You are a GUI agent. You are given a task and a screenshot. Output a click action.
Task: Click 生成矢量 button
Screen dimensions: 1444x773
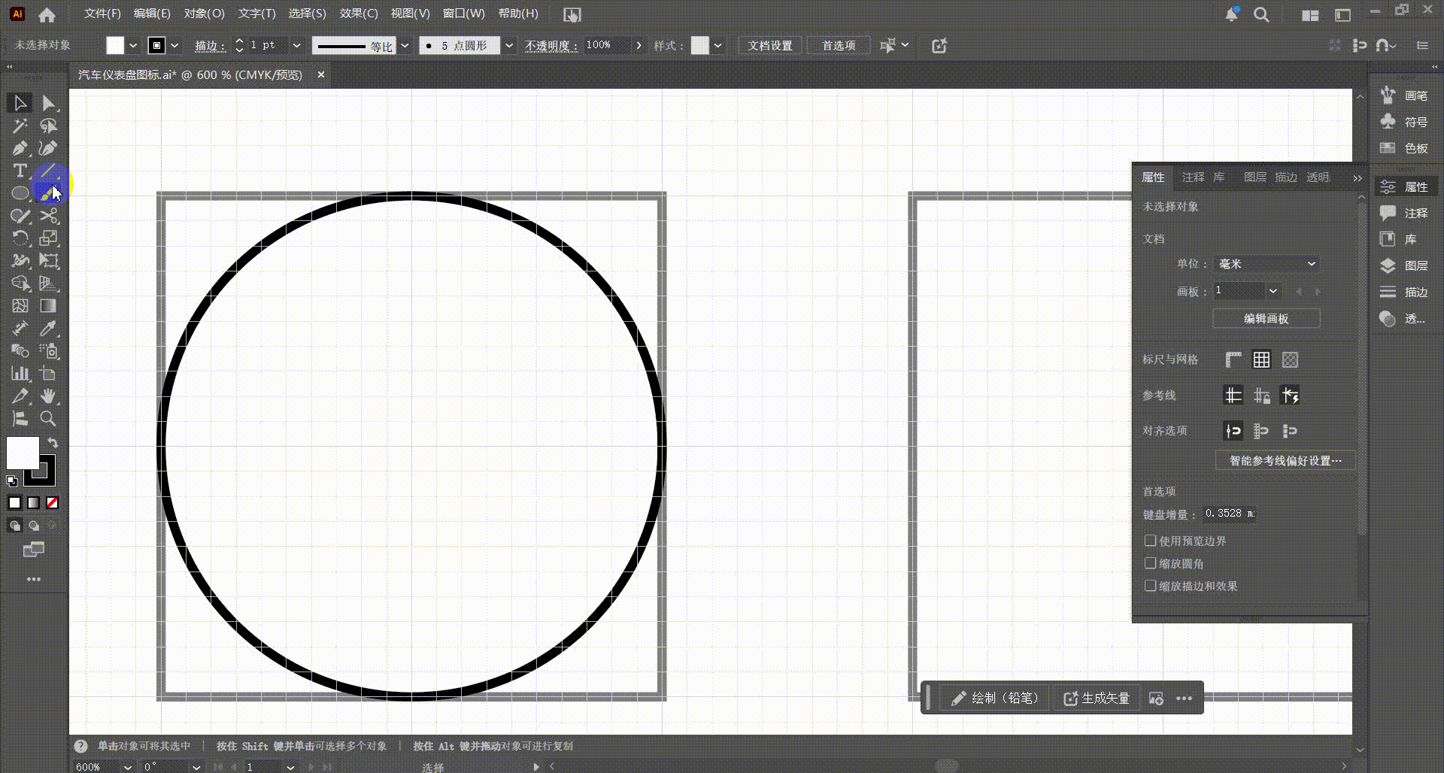(1097, 699)
